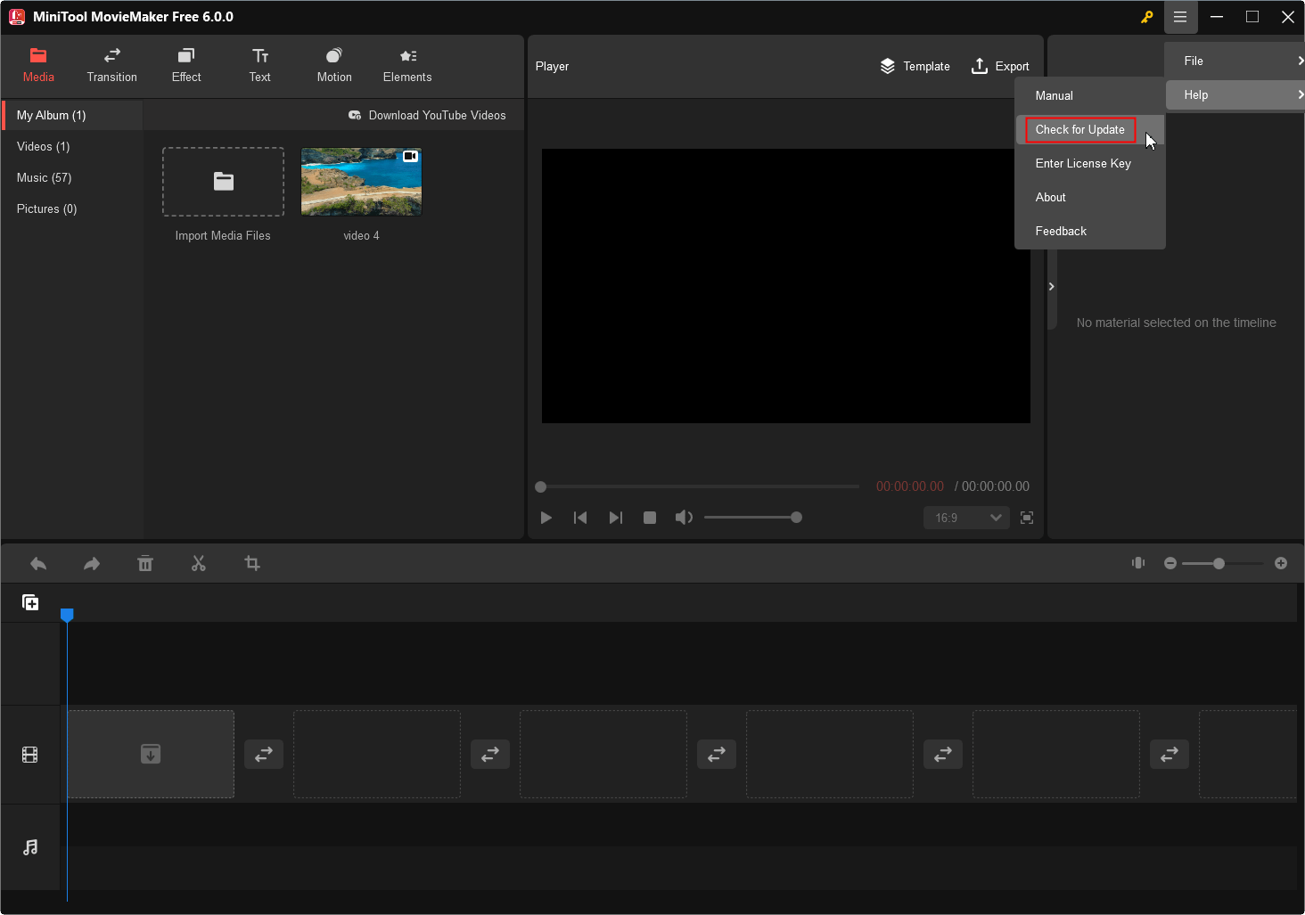Stop the playback
Image resolution: width=1305 pixels, height=915 pixels.
pyautogui.click(x=650, y=518)
